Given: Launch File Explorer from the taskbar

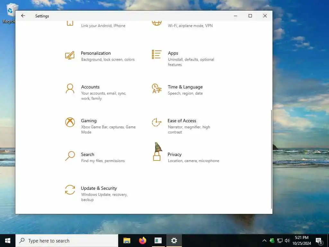Looking at the screenshot, I should [x=127, y=241].
